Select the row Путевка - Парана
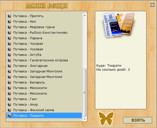Image resolution: width=157 pixels, height=128 pixels. [44, 38]
